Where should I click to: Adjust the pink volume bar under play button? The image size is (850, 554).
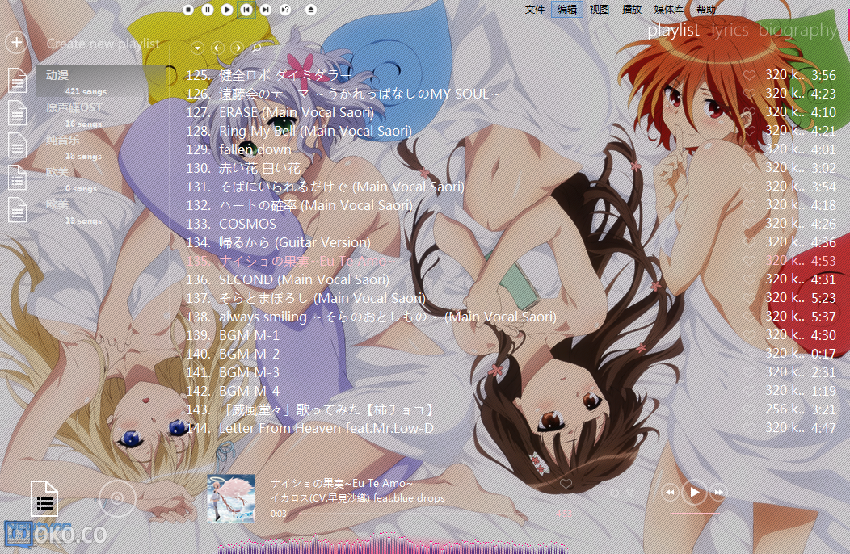point(696,513)
